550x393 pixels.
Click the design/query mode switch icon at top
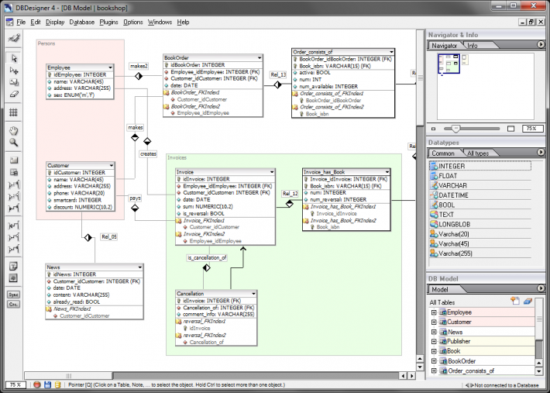point(14,38)
